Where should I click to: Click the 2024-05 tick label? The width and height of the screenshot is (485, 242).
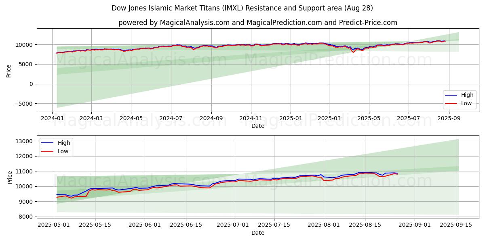(x=131, y=118)
